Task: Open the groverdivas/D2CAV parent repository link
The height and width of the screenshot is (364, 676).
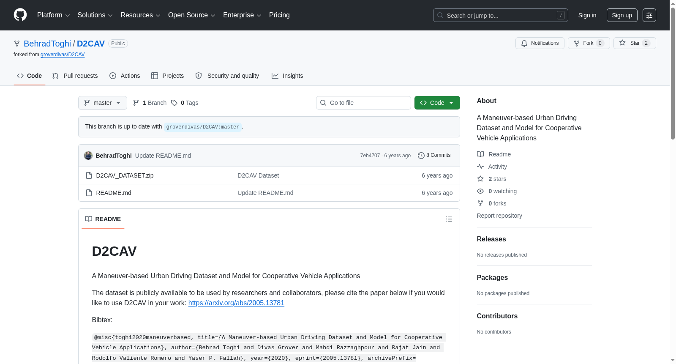Action: tap(63, 55)
